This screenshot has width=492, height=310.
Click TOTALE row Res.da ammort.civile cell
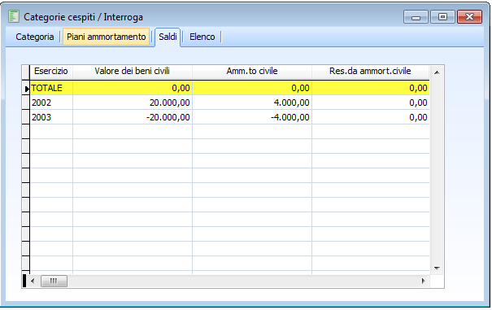click(x=370, y=88)
